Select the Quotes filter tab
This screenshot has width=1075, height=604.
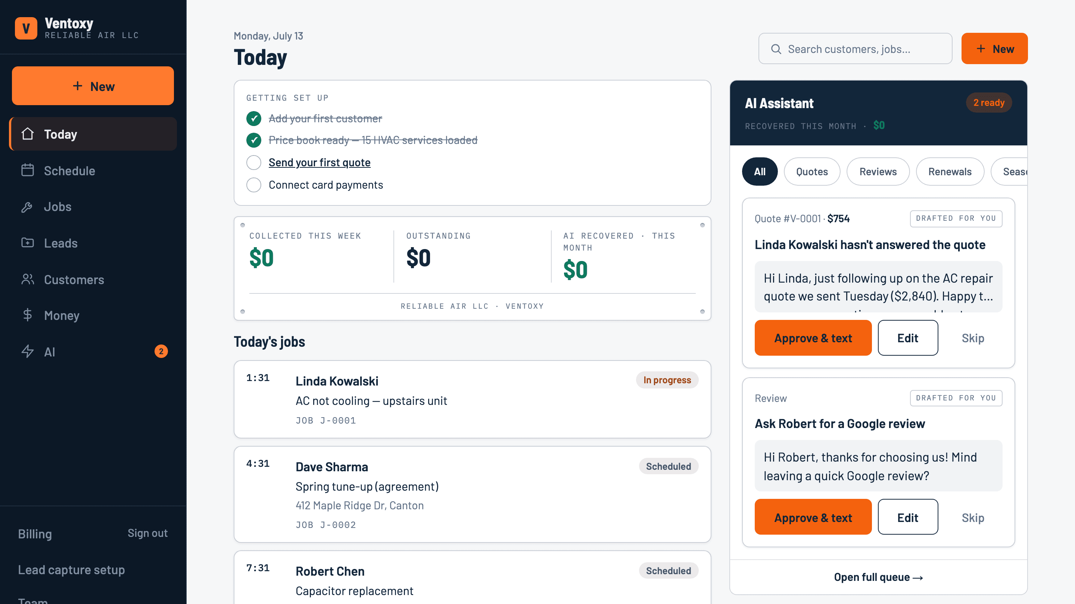click(x=812, y=172)
